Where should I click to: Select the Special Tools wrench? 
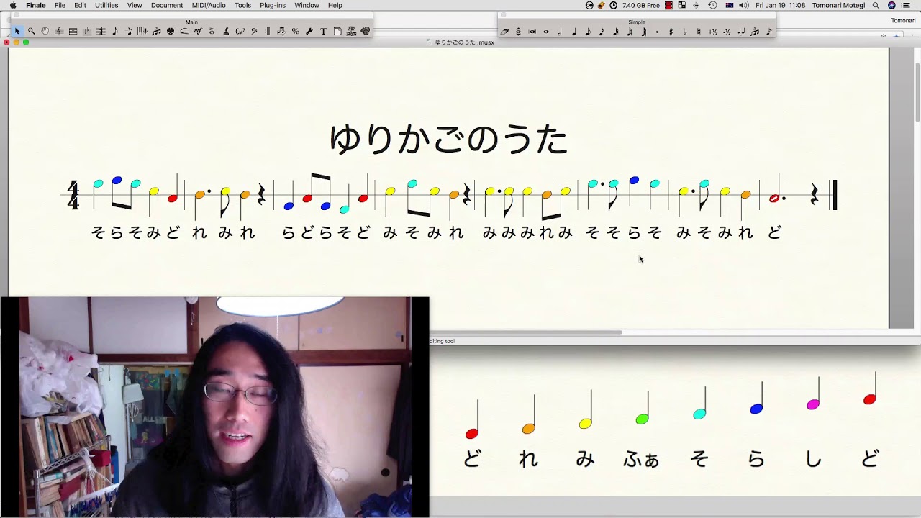tap(309, 31)
